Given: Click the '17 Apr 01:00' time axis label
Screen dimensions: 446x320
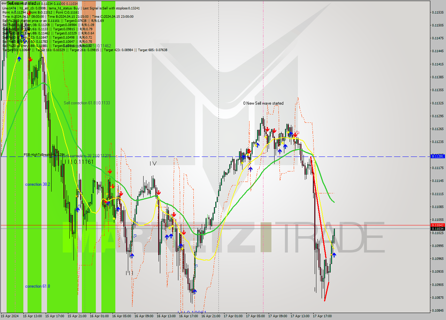Looking at the screenshot, I should click(233, 316).
